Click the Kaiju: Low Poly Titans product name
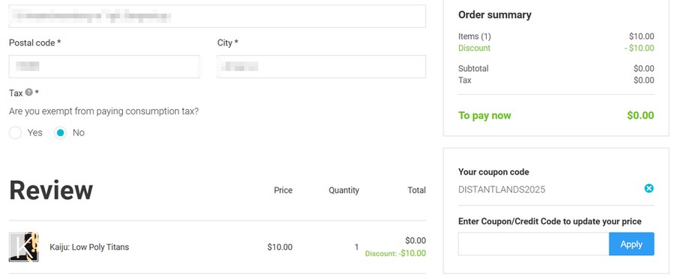This screenshot has width=674, height=279. pos(89,248)
